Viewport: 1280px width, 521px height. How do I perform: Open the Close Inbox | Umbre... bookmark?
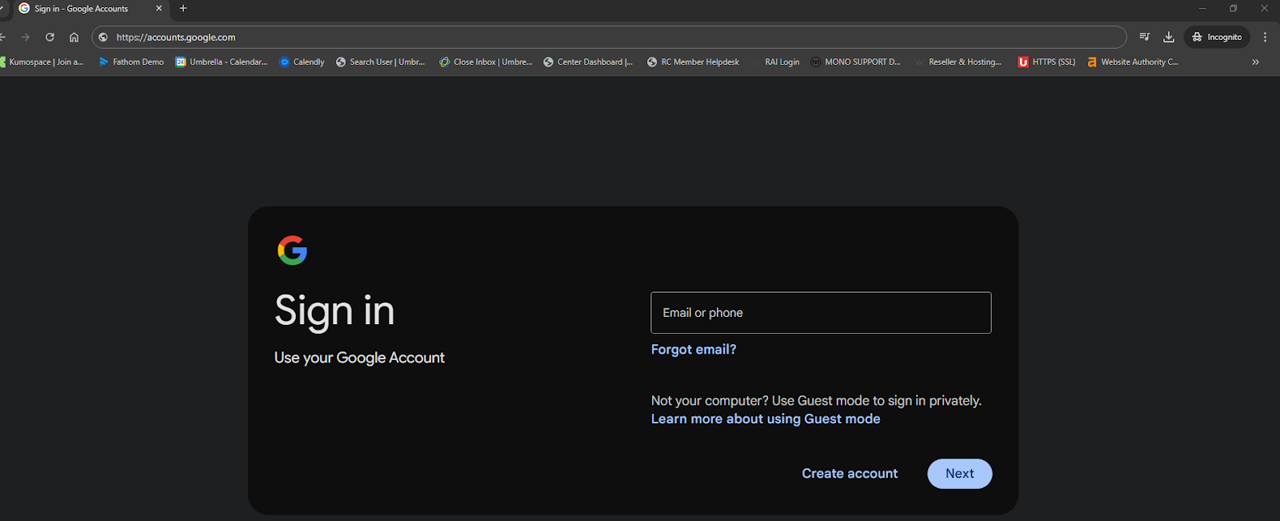[486, 62]
